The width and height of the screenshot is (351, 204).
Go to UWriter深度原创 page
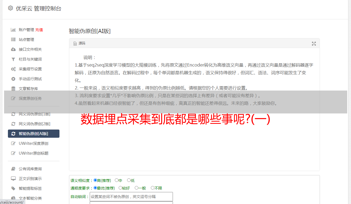[x=34, y=143]
